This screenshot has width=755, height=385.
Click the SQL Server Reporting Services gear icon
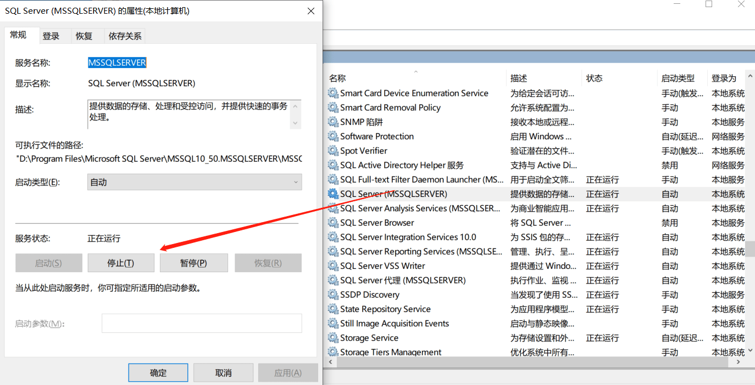(x=333, y=251)
